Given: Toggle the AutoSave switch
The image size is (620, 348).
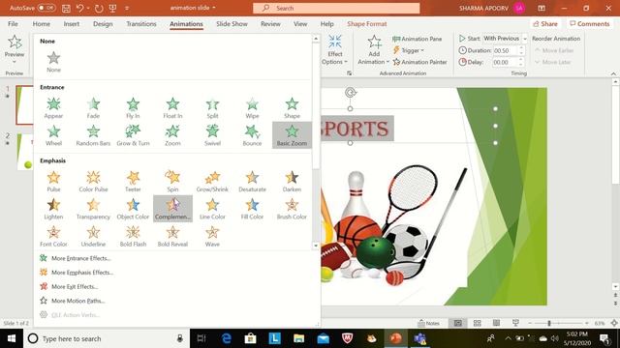Looking at the screenshot, I should (x=46, y=8).
